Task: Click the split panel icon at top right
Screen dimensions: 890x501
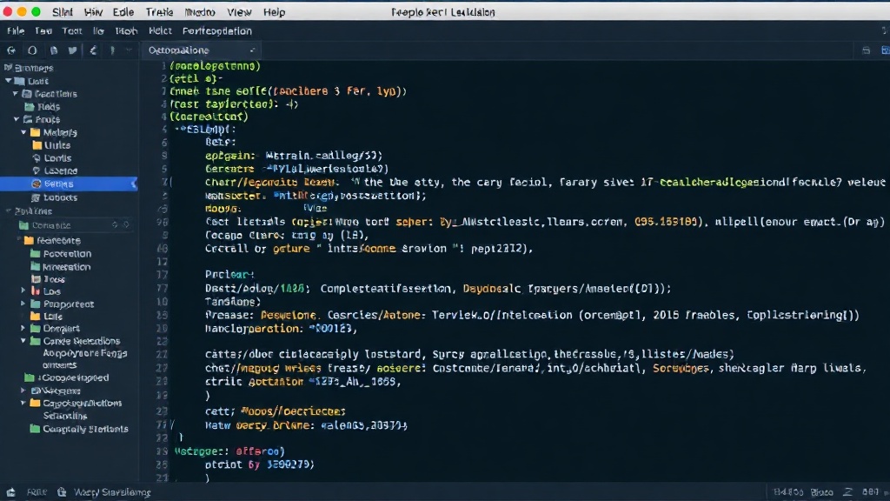Action: (867, 50)
